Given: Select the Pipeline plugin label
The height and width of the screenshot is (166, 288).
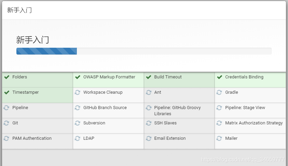Looking at the screenshot, I should (x=20, y=108).
